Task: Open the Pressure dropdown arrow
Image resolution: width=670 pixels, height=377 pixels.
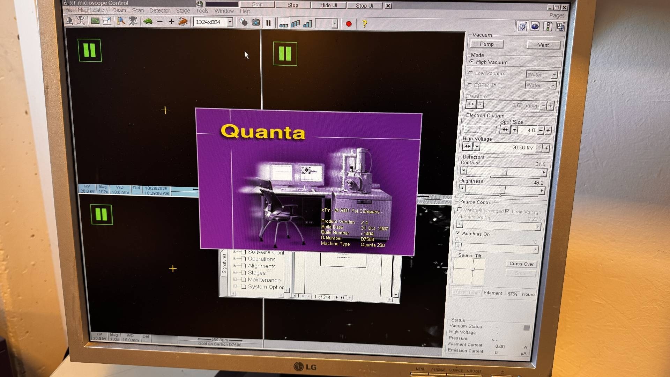Action: 481,104
